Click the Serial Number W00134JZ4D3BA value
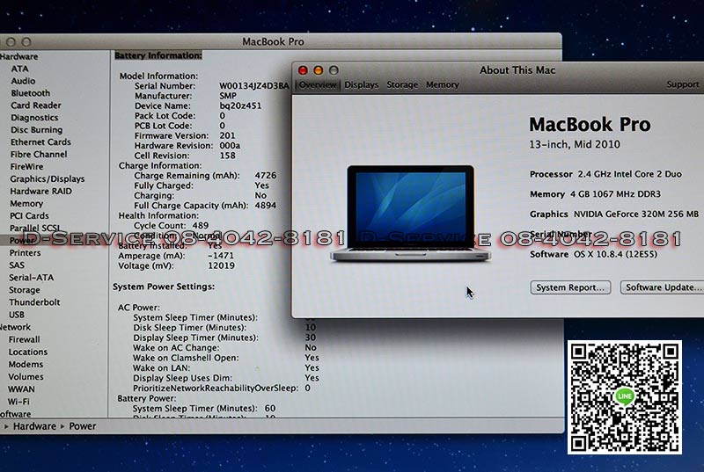Screen dimensions: 704x472 click(x=254, y=85)
